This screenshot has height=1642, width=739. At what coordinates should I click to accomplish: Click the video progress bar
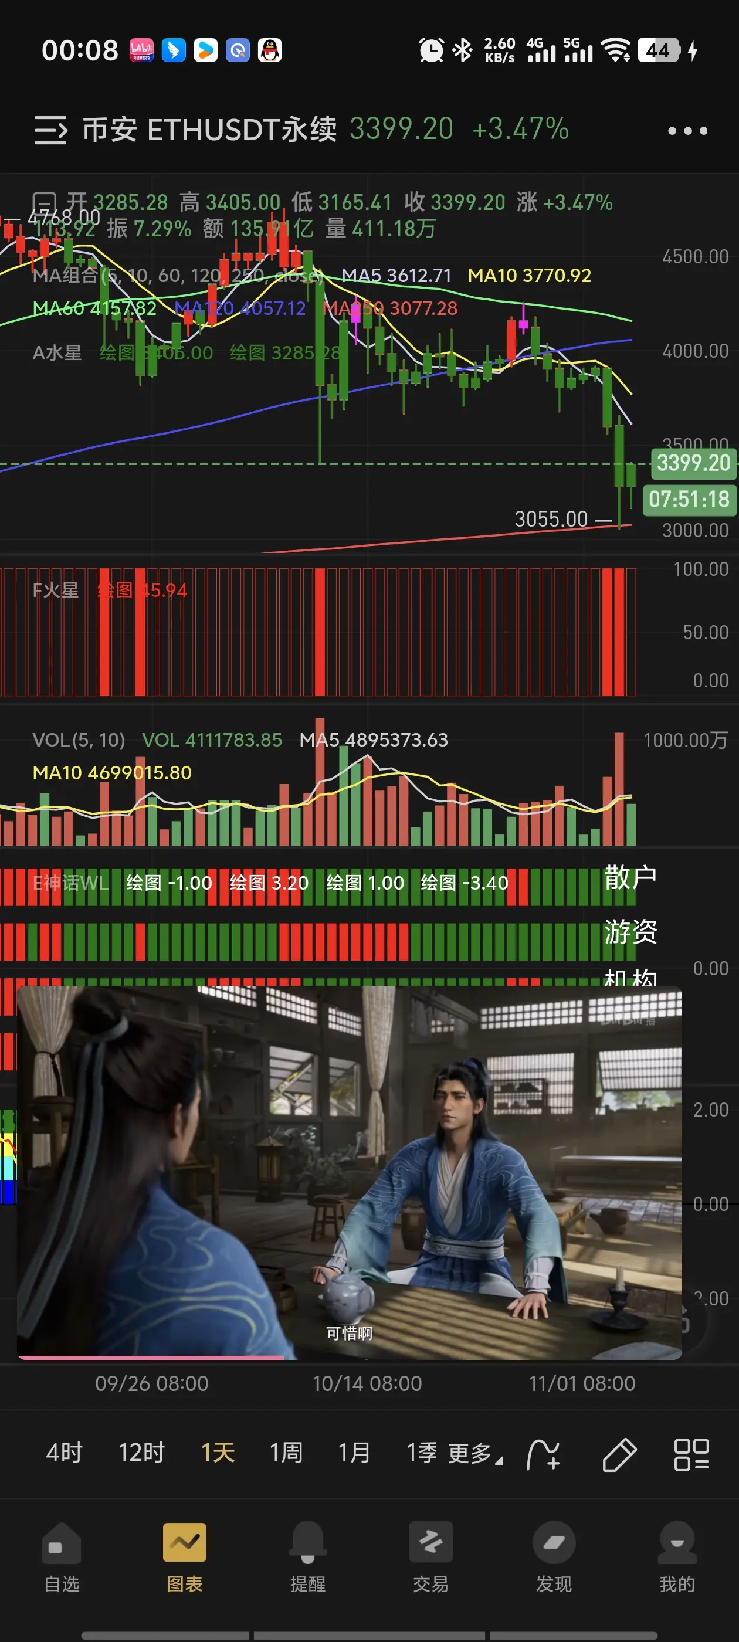(350, 1357)
